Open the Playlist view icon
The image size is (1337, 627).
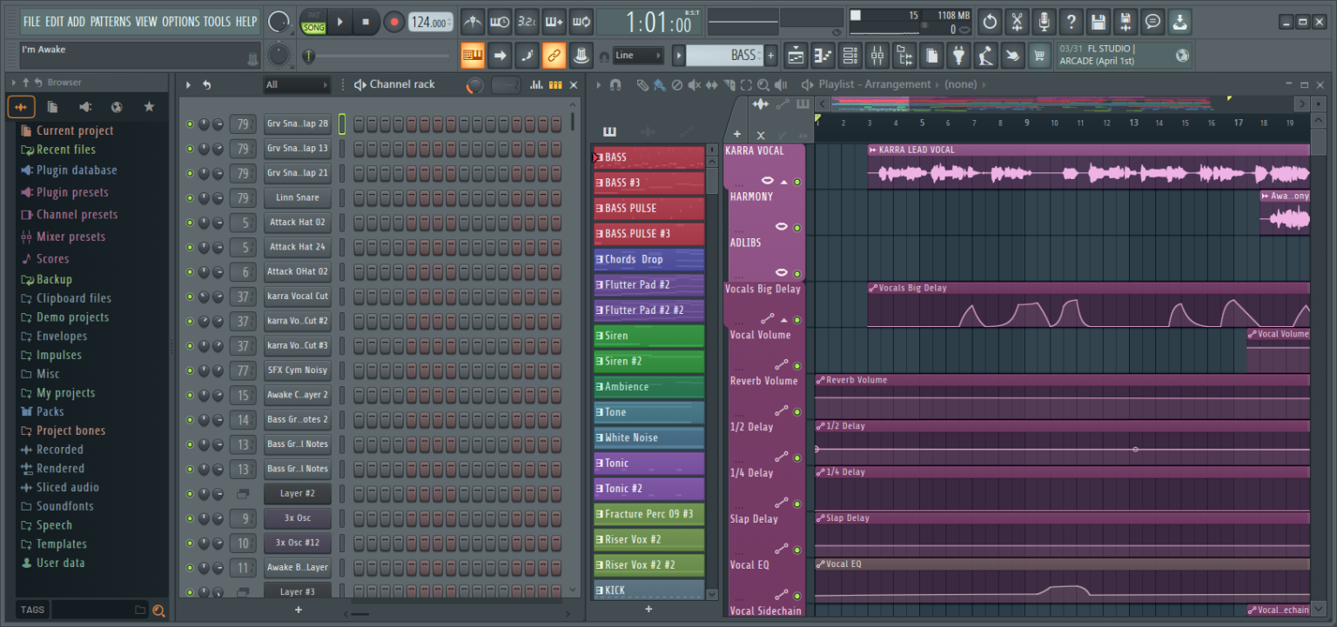[796, 56]
